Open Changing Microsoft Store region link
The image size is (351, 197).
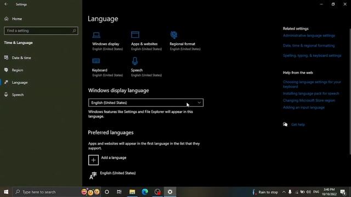[x=309, y=101]
